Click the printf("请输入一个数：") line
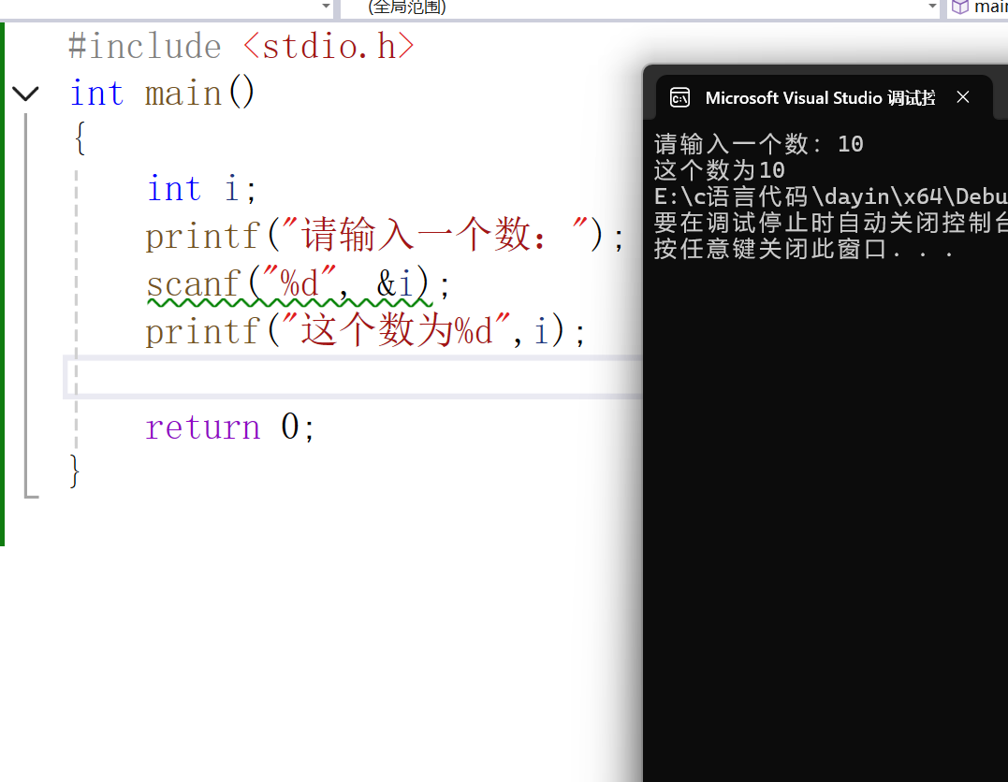The width and height of the screenshot is (1008, 782). click(x=384, y=235)
